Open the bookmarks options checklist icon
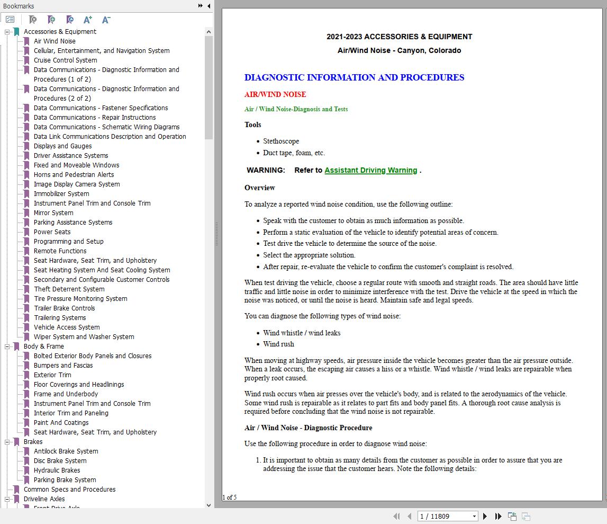The width and height of the screenshot is (607, 524). point(10,20)
